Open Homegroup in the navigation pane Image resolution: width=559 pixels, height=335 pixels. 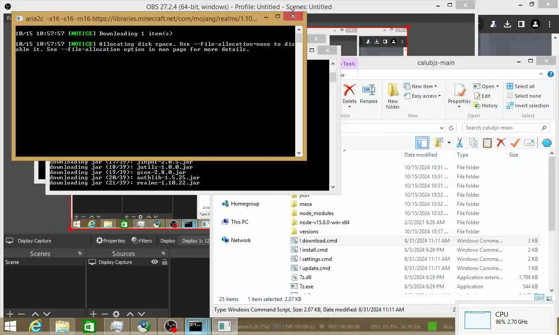point(241,204)
